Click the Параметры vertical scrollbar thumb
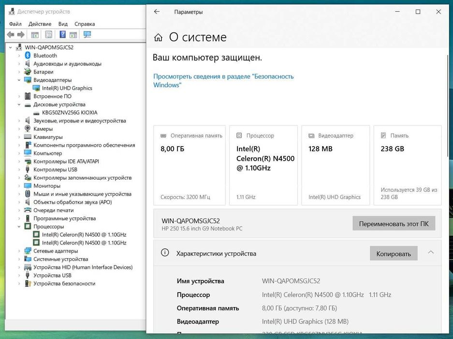The height and width of the screenshot is (339, 453). tap(448, 106)
